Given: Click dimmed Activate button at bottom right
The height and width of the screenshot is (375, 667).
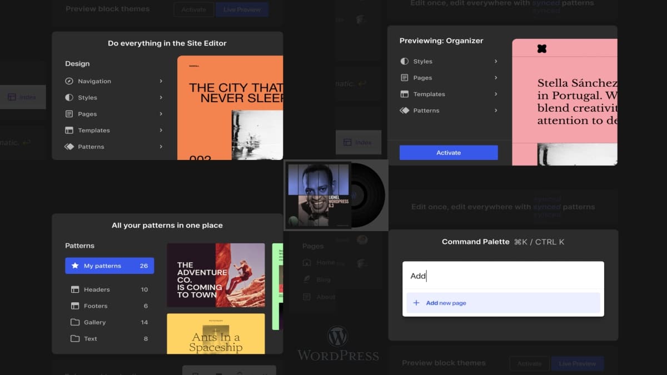Looking at the screenshot, I should point(530,363).
